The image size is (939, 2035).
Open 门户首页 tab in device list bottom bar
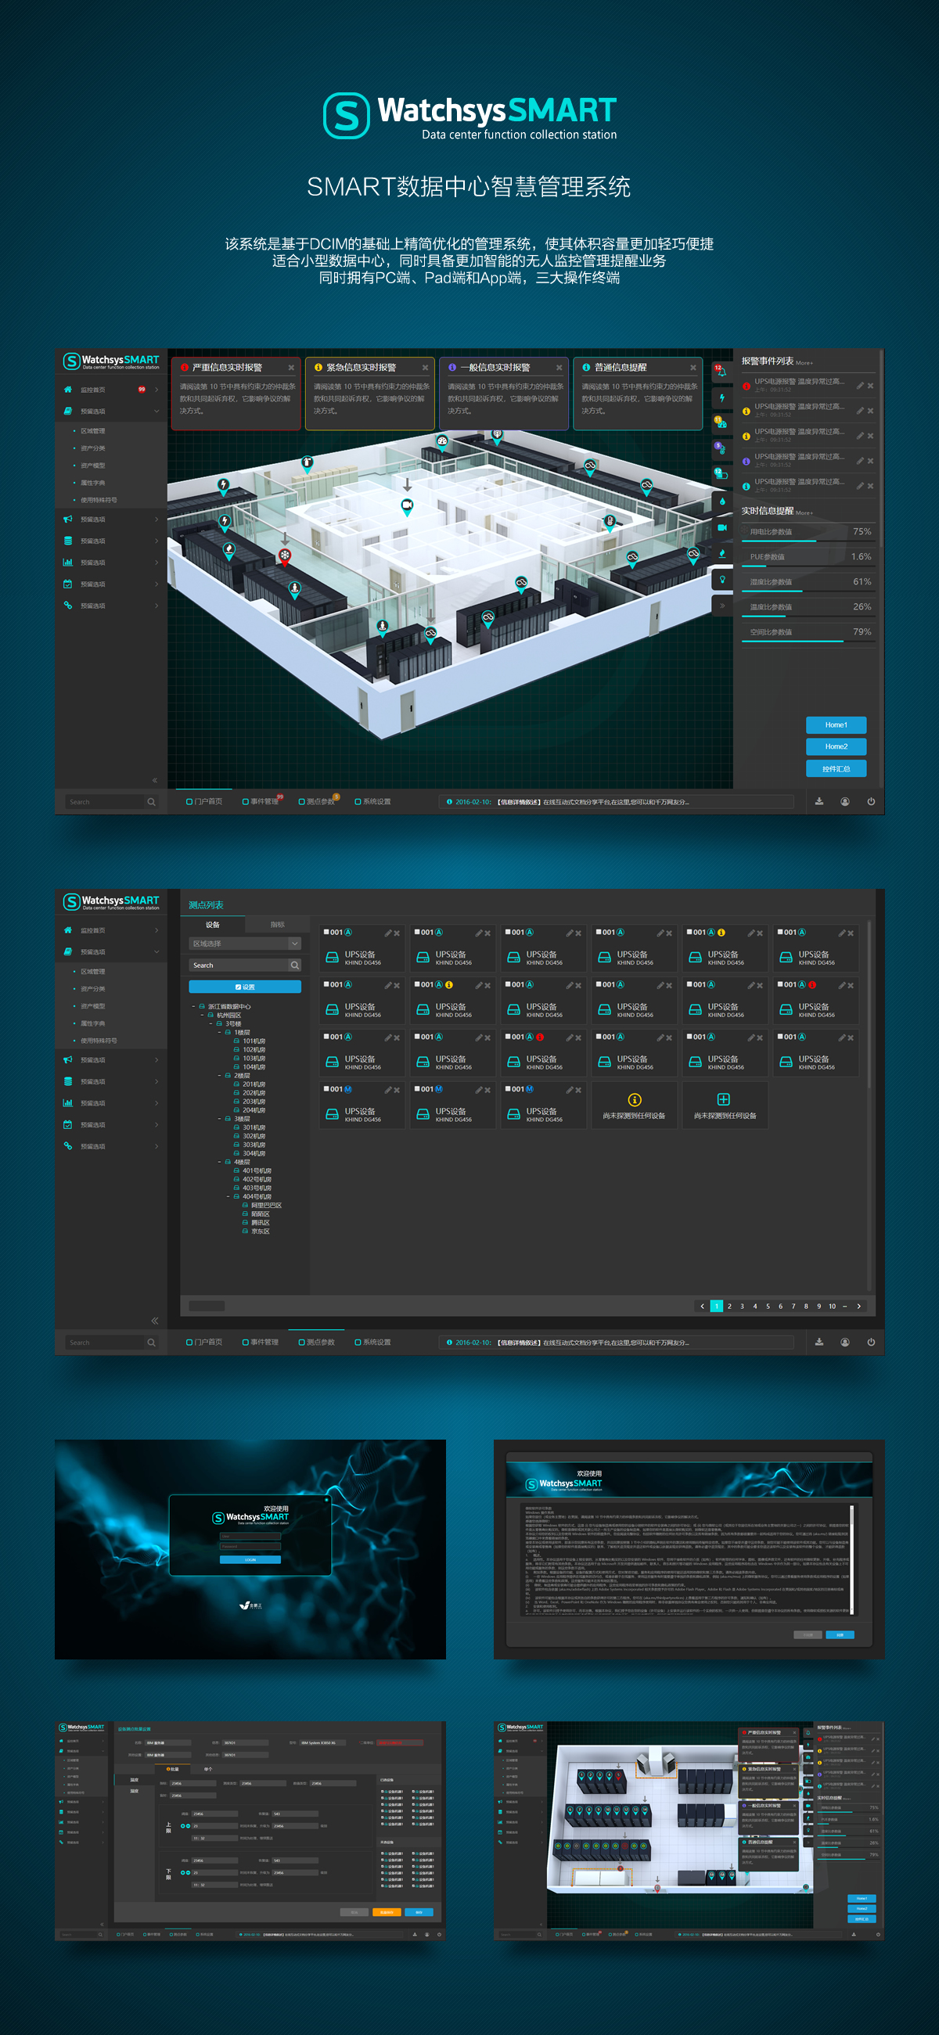(x=205, y=1341)
